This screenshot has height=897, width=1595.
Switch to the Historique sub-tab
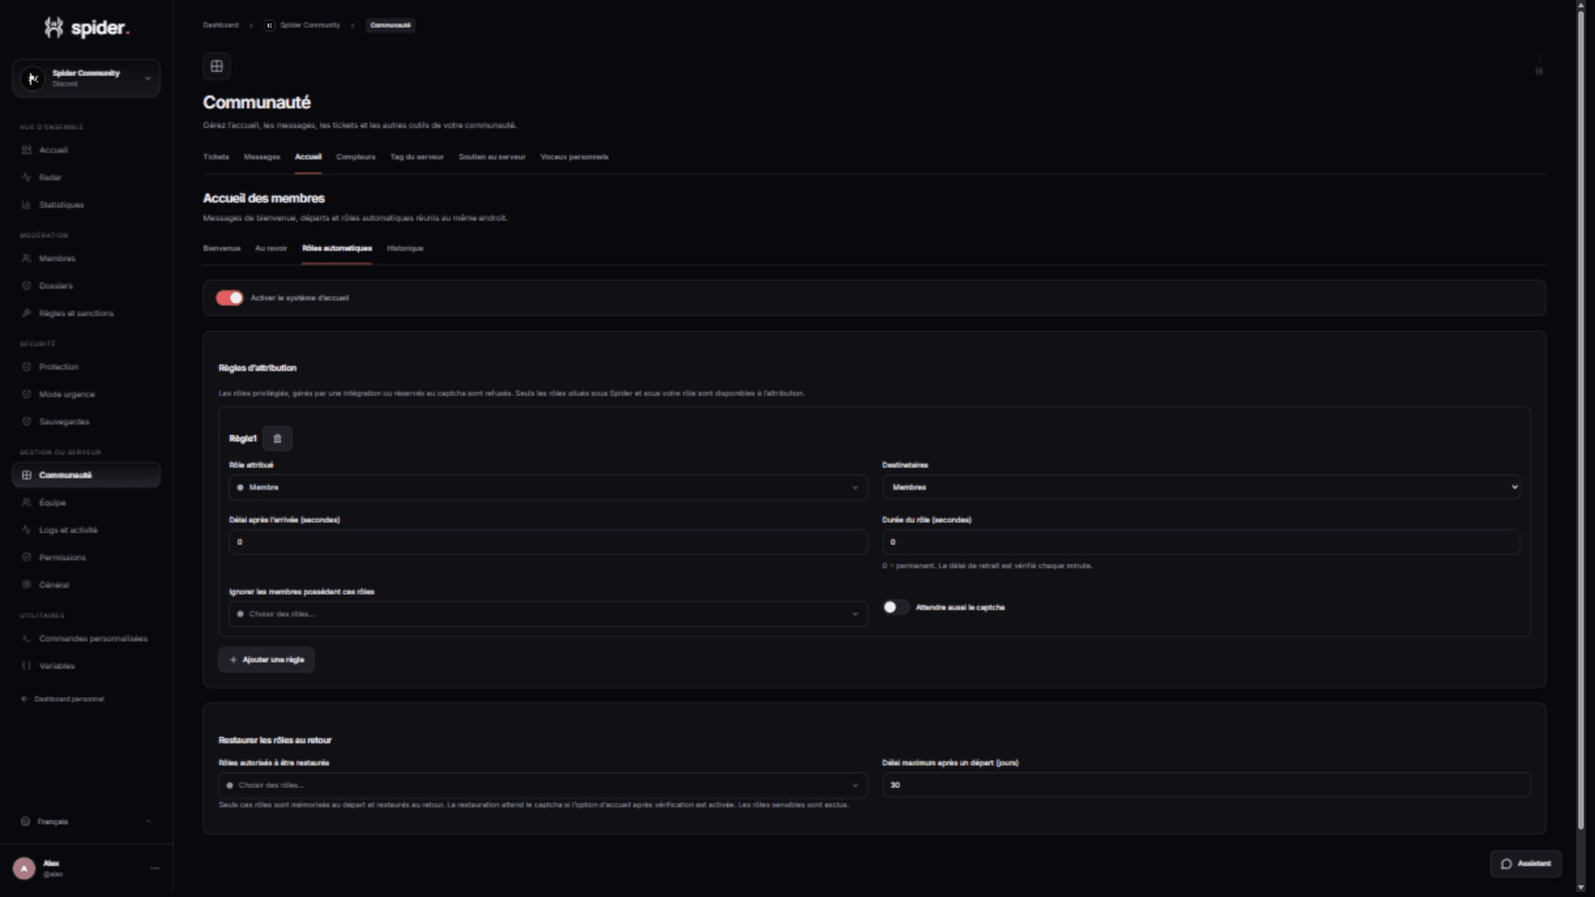tap(405, 249)
